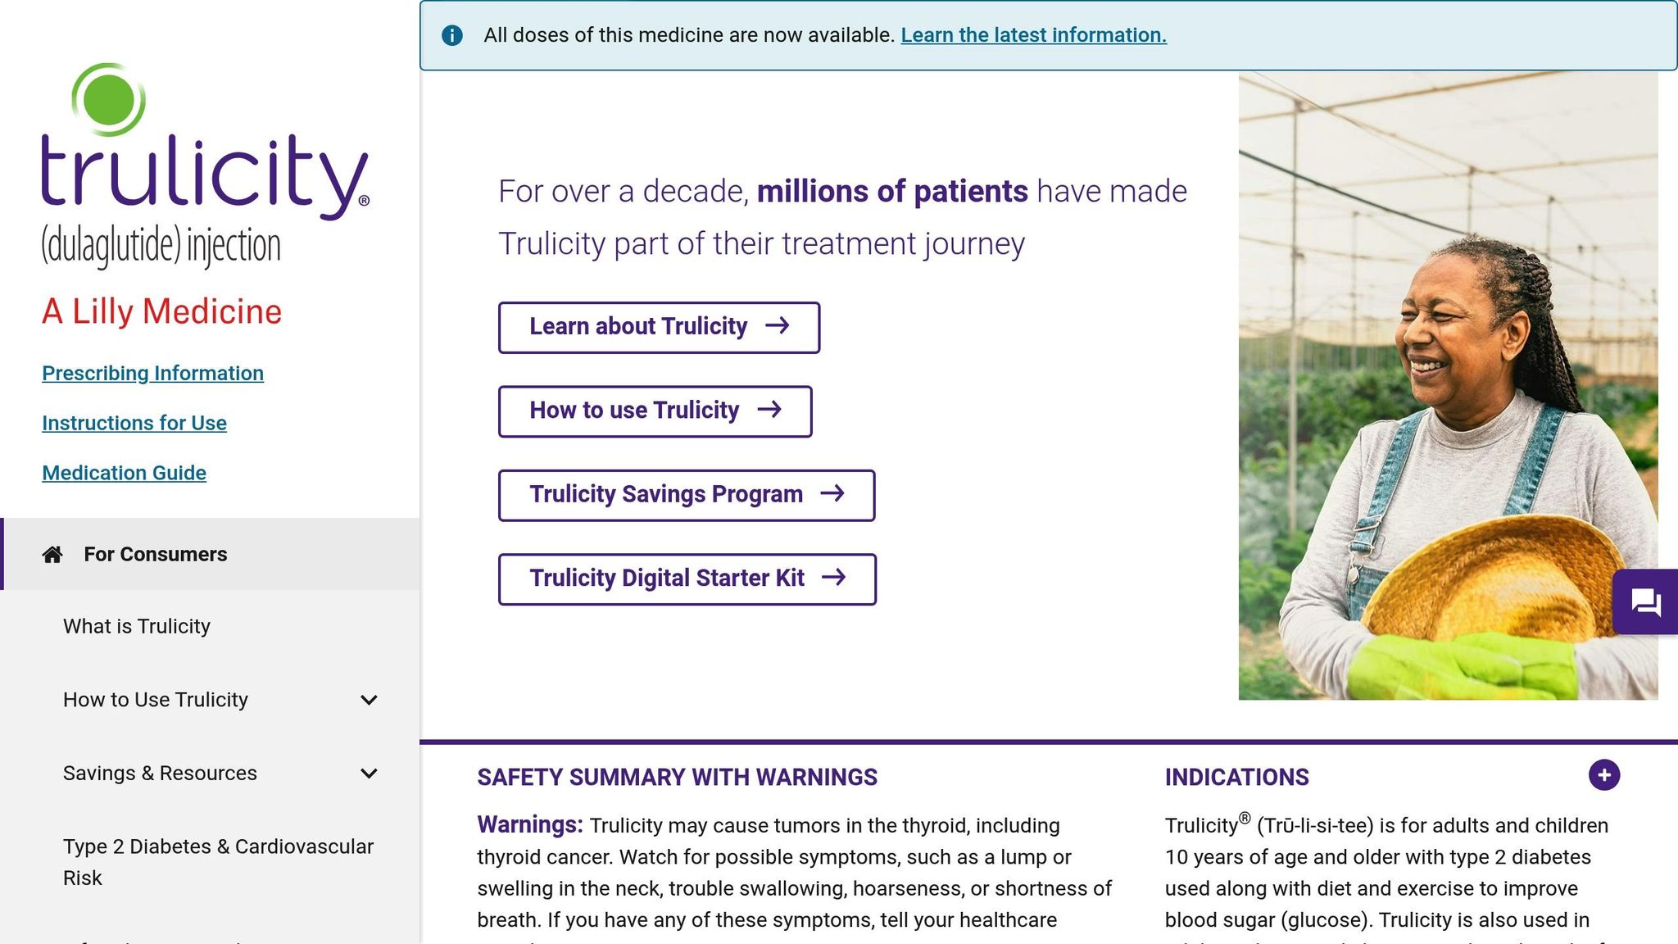Click the Trulicity Digital Starter Kit button
This screenshot has height=944, width=1678.
coord(688,578)
